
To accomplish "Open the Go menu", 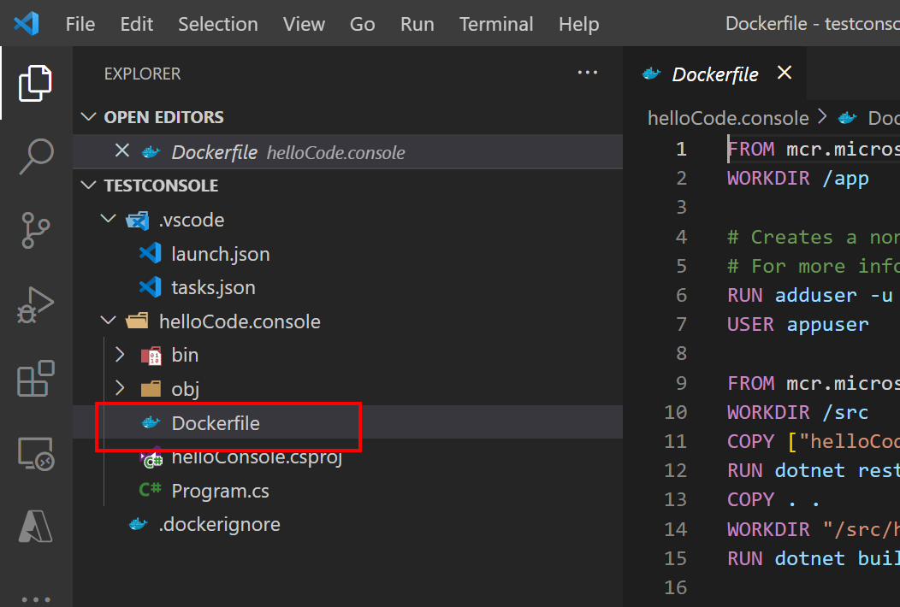I will point(362,24).
